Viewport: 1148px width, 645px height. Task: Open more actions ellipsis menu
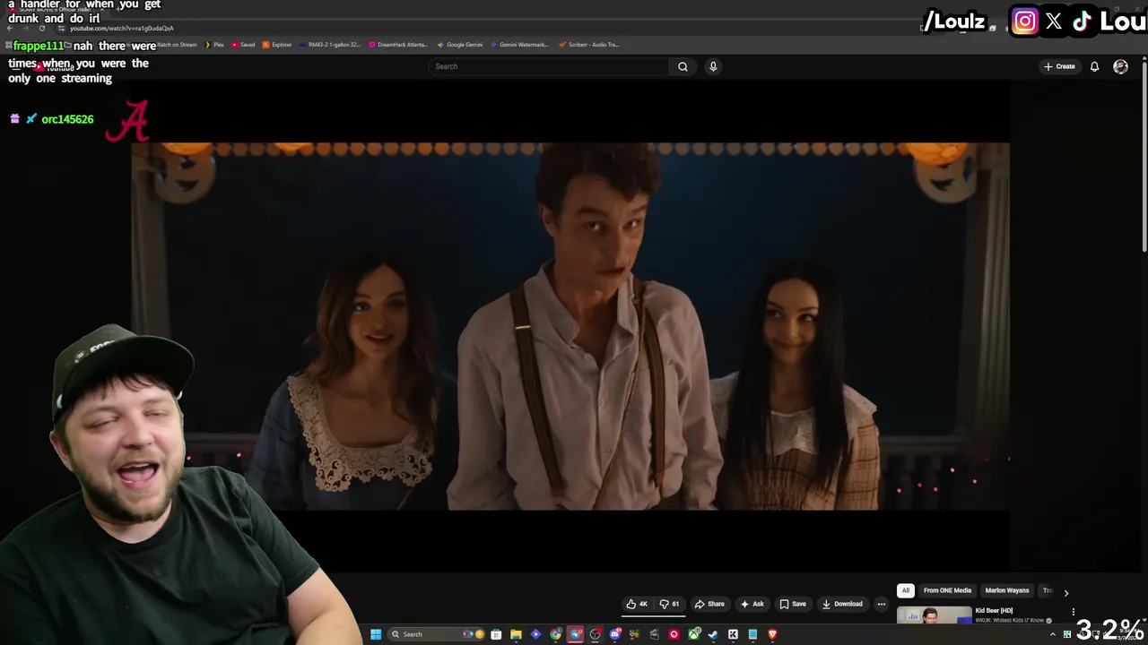click(x=881, y=604)
